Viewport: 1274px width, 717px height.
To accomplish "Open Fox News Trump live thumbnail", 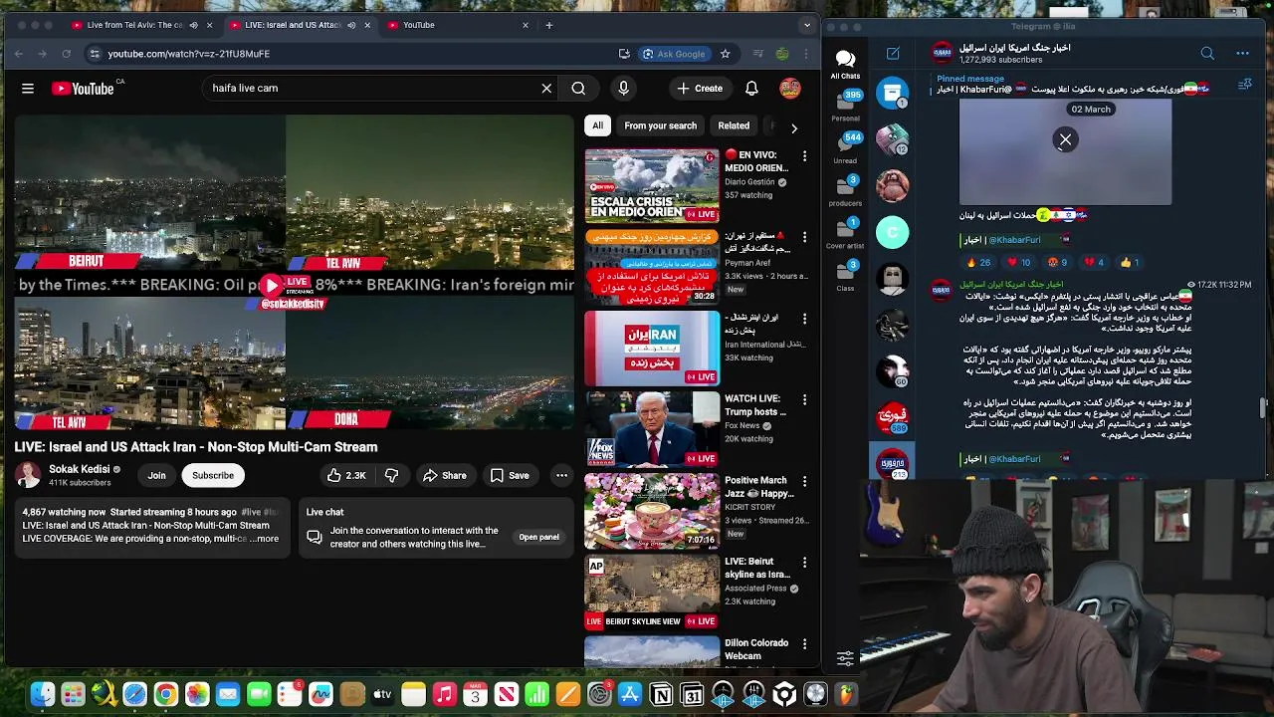I will (652, 429).
